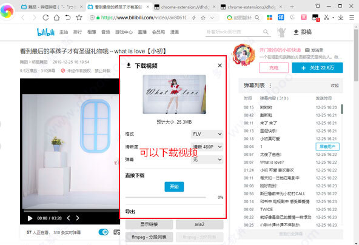Expand the address bar dropdown chevron

coord(212,18)
